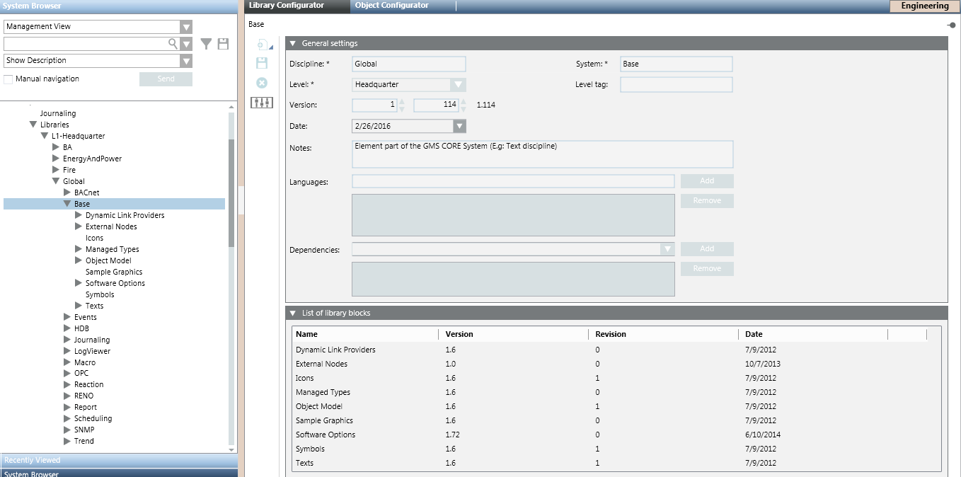Click the save icon in the Library Configurator toolbar
Screen dimensions: 961x477
click(262, 63)
